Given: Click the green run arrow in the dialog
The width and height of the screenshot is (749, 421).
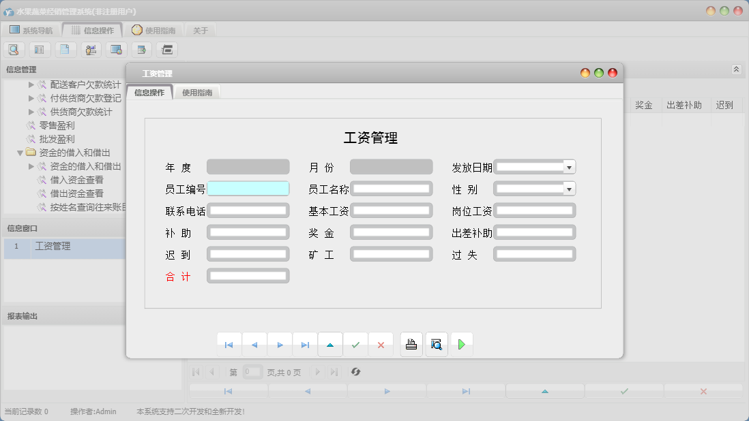Looking at the screenshot, I should pos(462,345).
